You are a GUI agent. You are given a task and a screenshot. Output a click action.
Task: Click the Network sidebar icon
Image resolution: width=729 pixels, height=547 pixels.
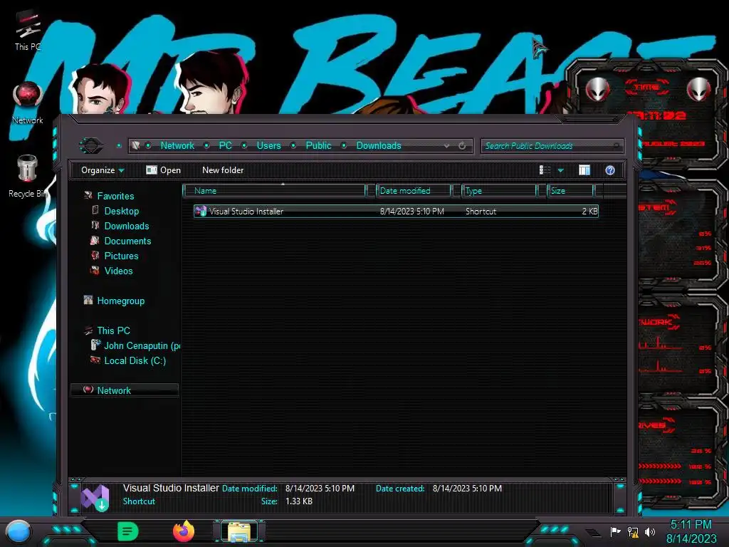point(88,390)
